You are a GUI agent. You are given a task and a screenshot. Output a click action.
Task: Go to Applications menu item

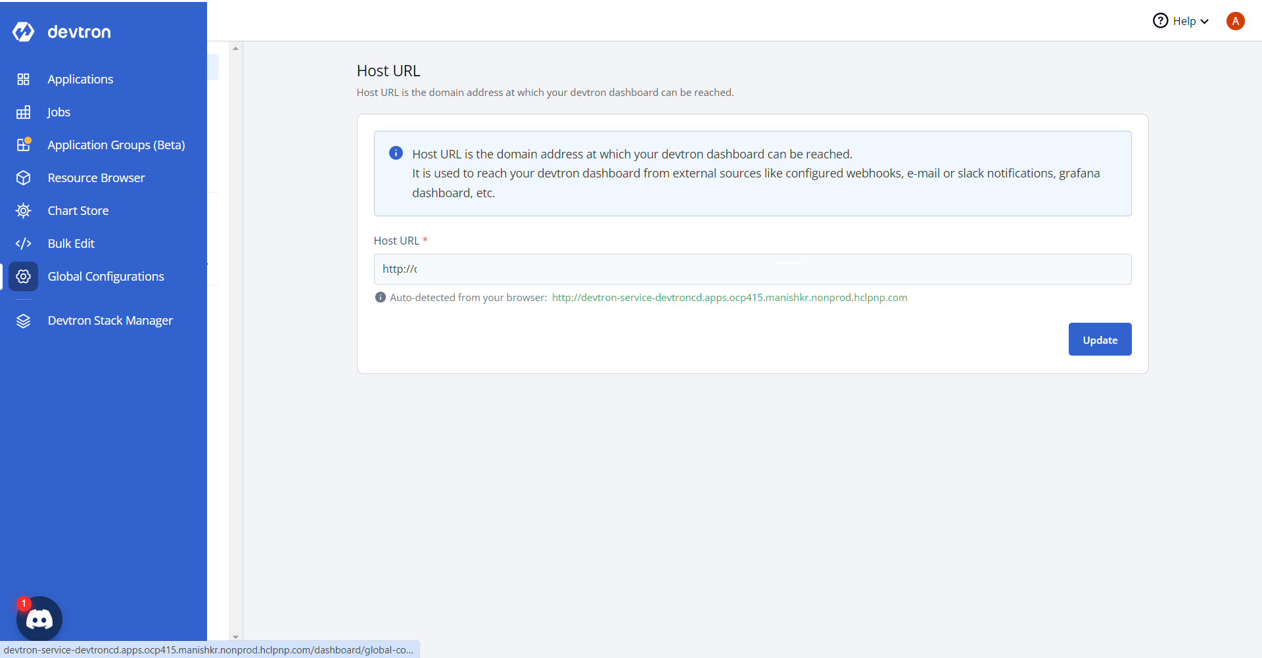click(x=80, y=80)
